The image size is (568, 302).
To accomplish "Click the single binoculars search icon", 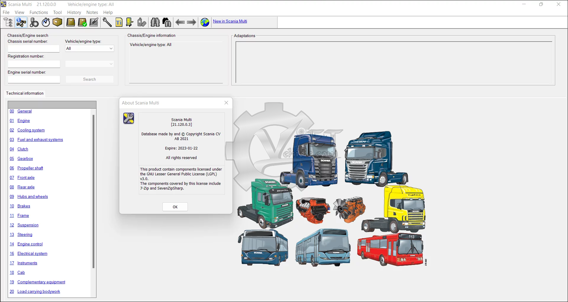I will click(155, 22).
